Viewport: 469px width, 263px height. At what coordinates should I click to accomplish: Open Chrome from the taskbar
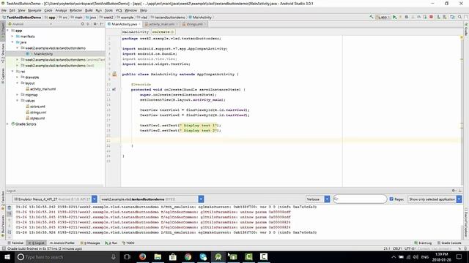188,256
